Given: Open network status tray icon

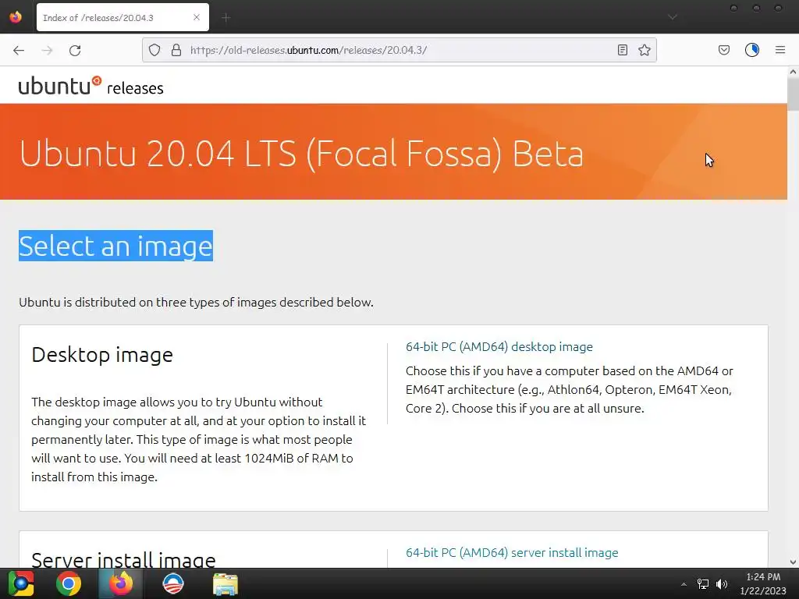Looking at the screenshot, I should tap(703, 584).
